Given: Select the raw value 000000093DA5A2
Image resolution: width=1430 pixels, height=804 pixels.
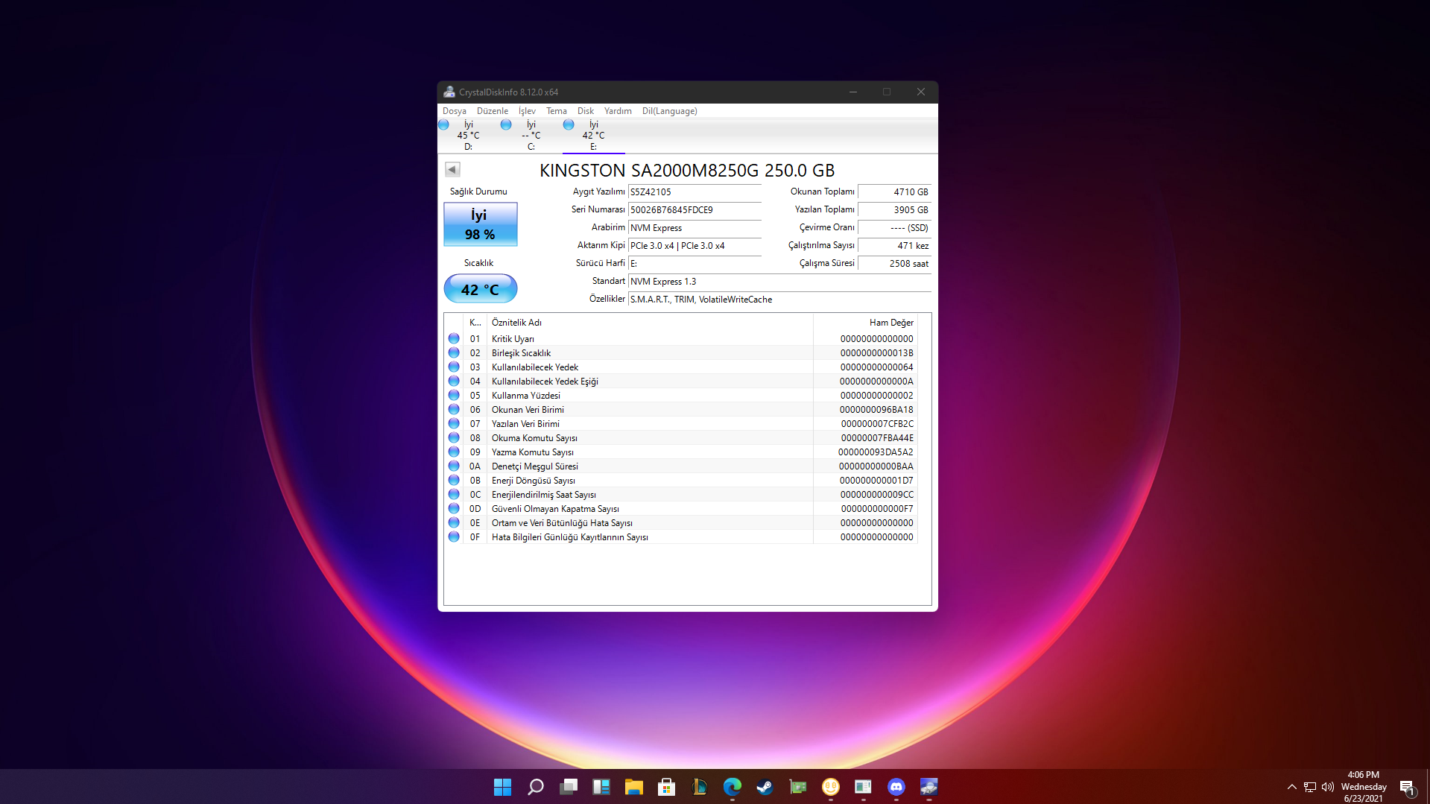Looking at the screenshot, I should point(876,452).
